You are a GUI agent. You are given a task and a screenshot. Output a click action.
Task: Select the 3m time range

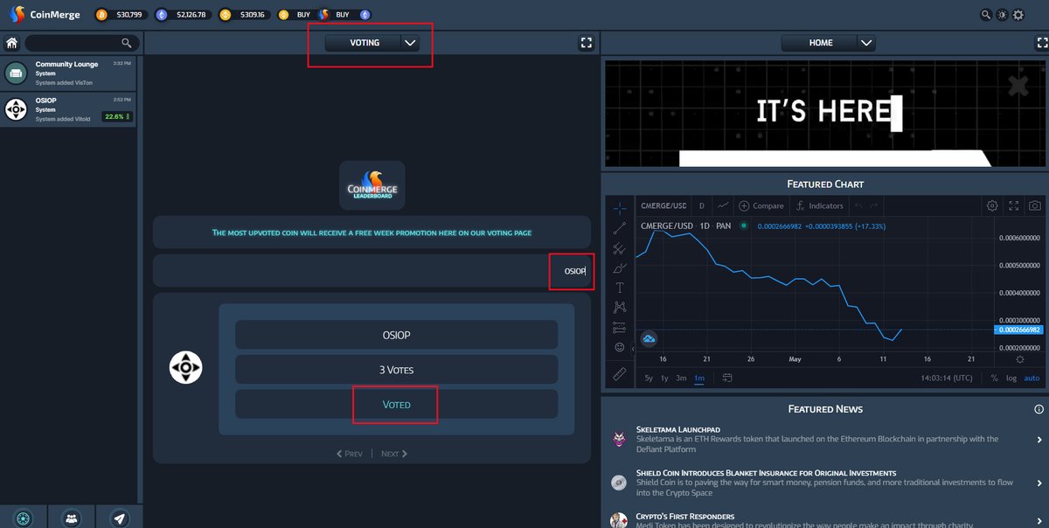click(681, 379)
